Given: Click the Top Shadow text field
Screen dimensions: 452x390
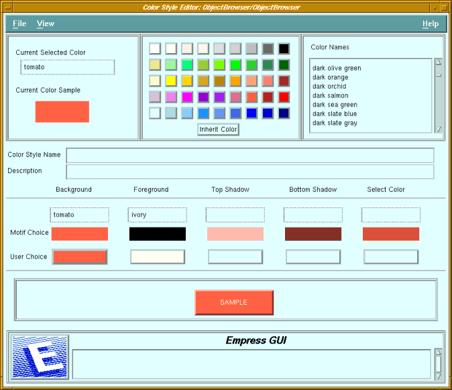Looking at the screenshot, I should tap(235, 215).
